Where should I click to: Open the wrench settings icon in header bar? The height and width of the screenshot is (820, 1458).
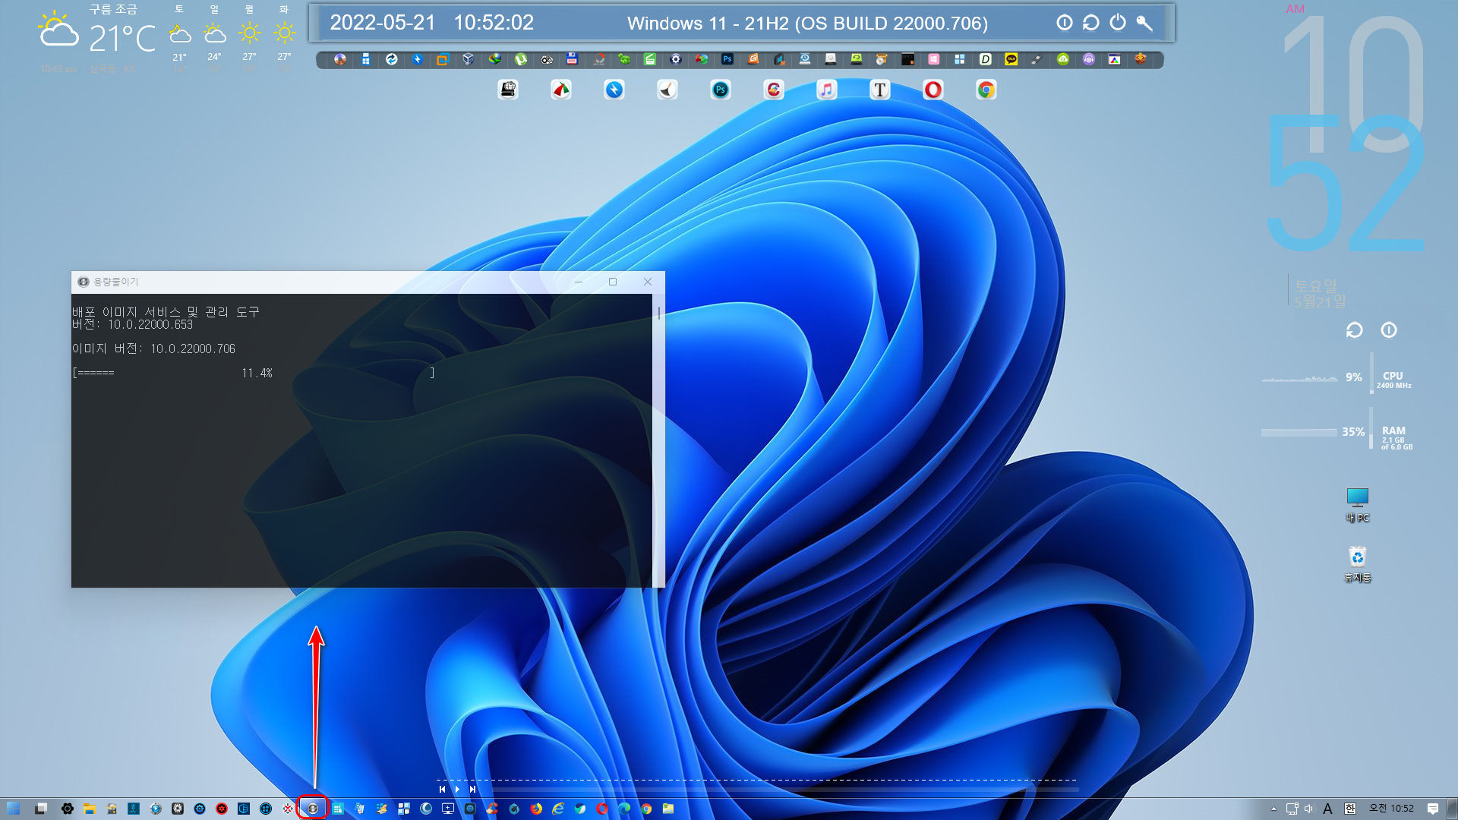point(1144,23)
